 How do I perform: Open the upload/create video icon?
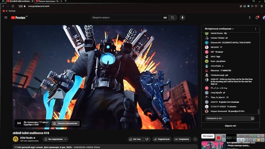click(250, 17)
